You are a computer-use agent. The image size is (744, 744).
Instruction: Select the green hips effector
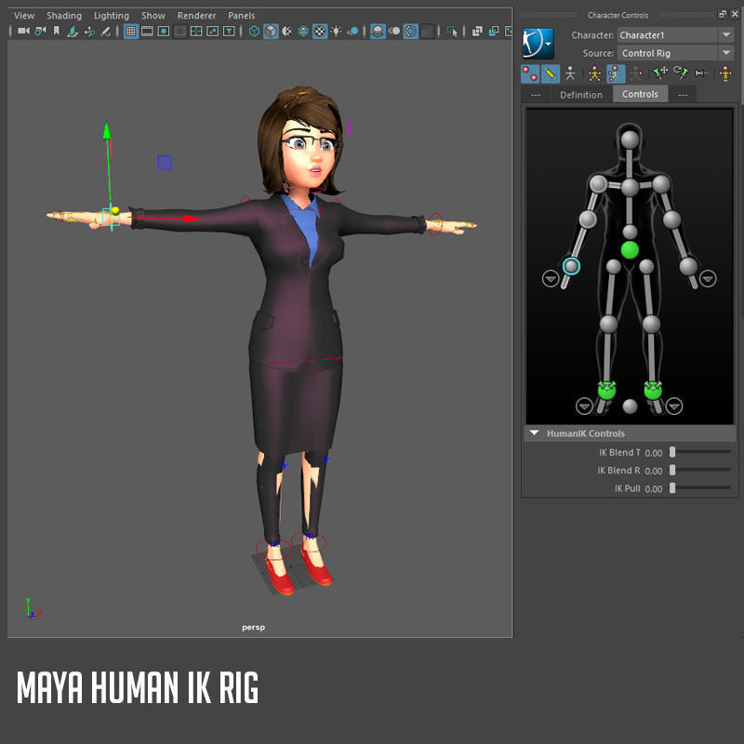coord(630,250)
